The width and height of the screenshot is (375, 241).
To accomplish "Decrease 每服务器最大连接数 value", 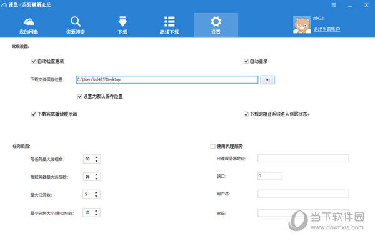I will click(96, 179).
